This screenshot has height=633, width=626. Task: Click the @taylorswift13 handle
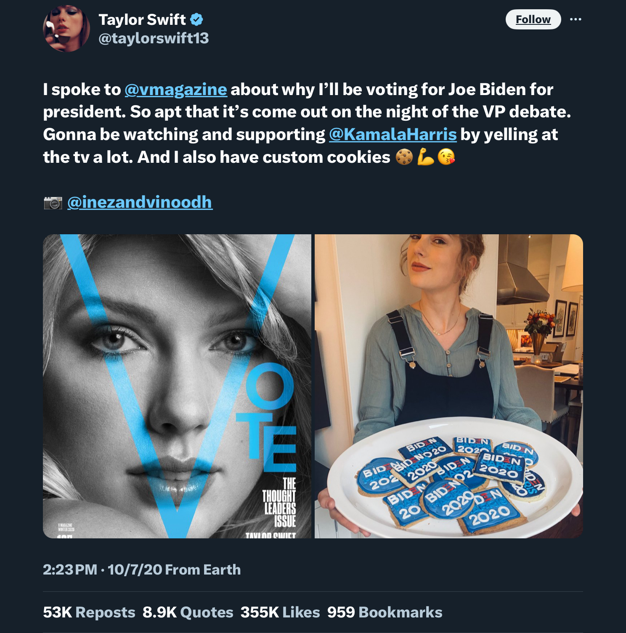coord(154,38)
